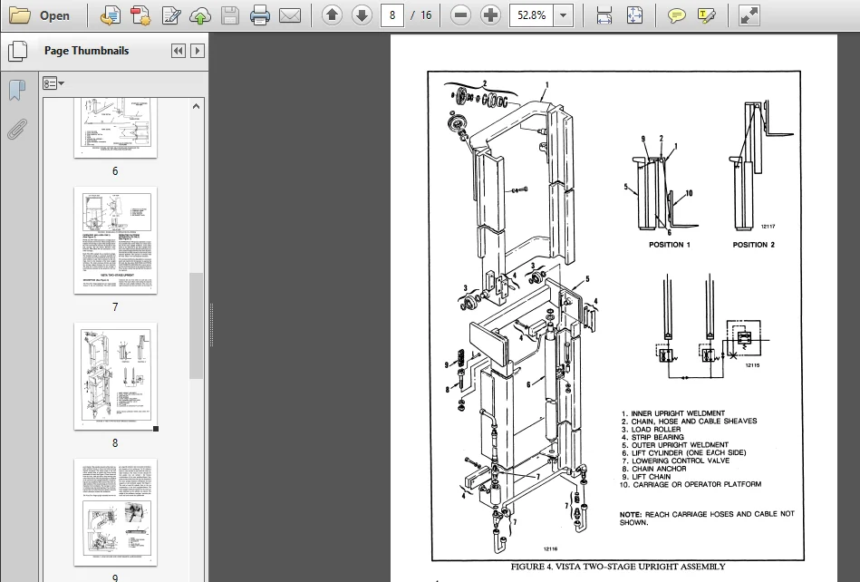Screen dimensions: 860x582
Task: Click legend item '1. INNER UPRIGHT WELDMENT'
Action: tap(673, 413)
